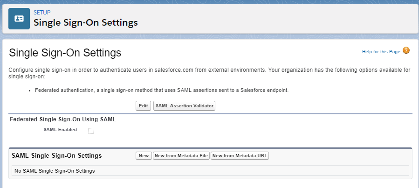Image resolution: width=419 pixels, height=188 pixels.
Task: Click the SAML Enabled field label
Action: pyautogui.click(x=60, y=130)
